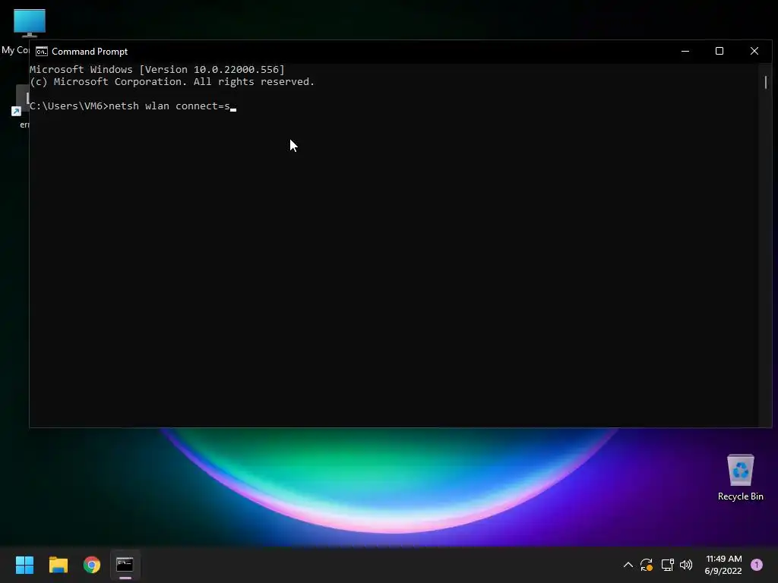Open the clock showing 11:49 AM

[723, 565]
